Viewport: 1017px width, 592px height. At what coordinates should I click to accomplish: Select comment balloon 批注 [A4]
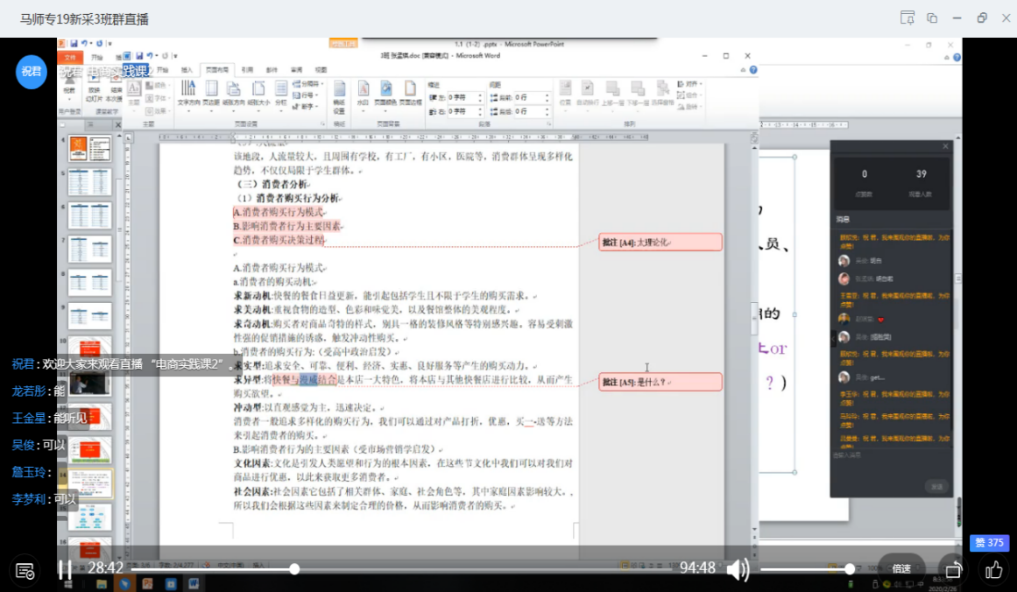[x=660, y=243]
